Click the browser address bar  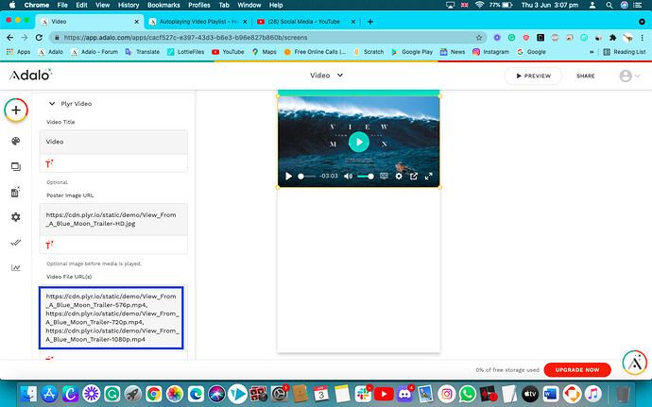[268, 38]
